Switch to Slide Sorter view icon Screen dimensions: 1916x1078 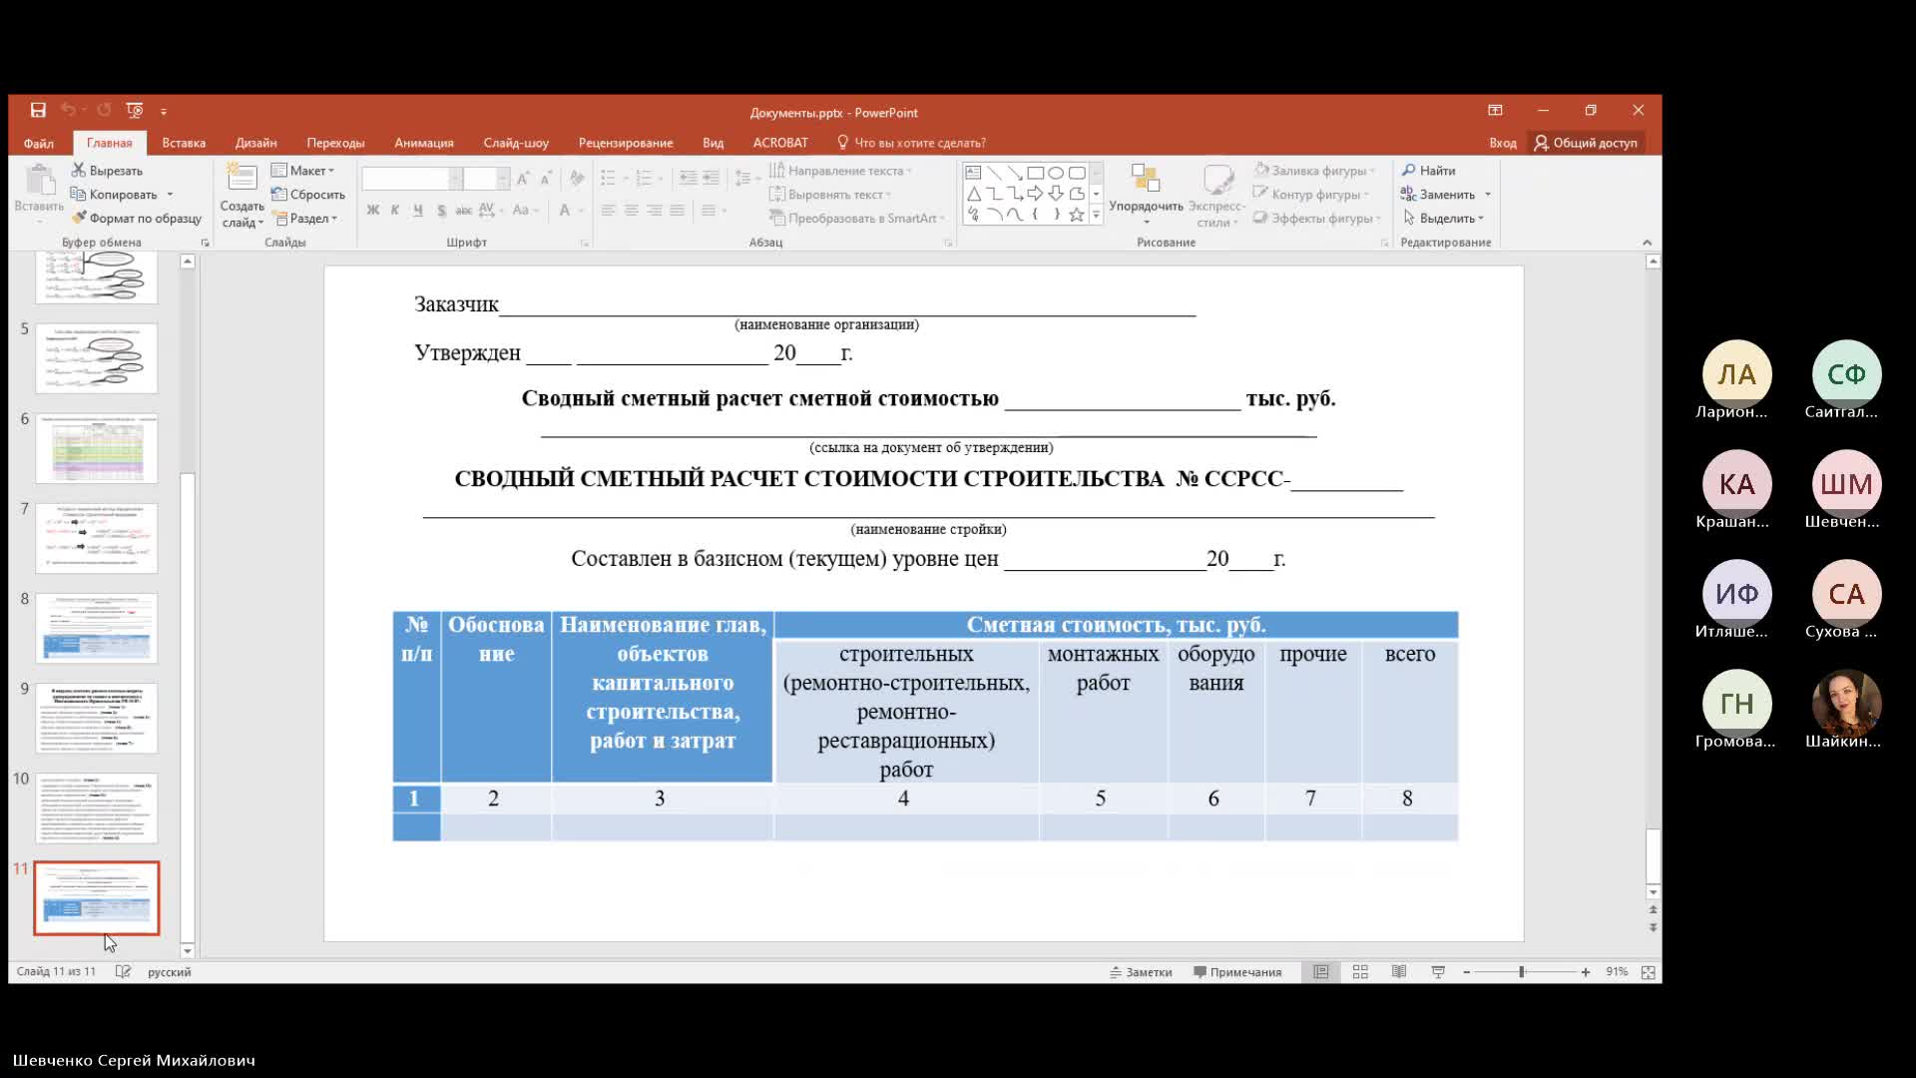(1360, 972)
